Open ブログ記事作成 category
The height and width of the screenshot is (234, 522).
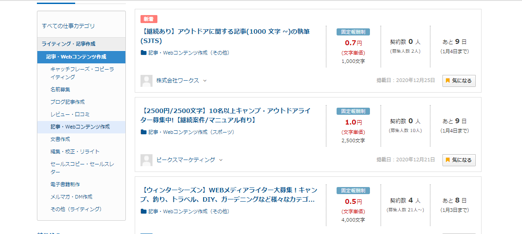(68, 102)
